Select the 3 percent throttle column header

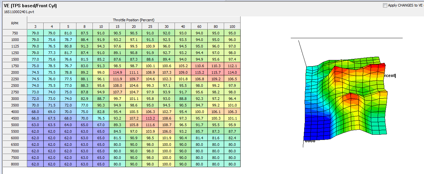click(35, 27)
